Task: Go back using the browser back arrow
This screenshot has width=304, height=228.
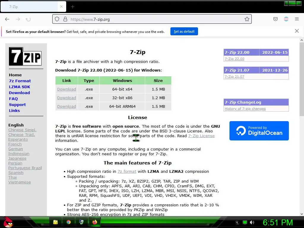Action: pos(7,19)
